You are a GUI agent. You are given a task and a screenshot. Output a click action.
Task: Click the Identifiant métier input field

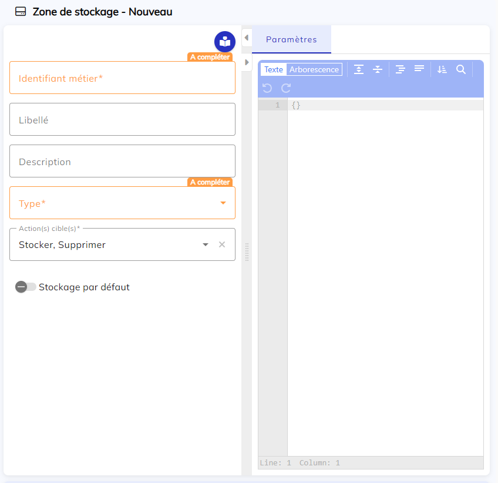point(122,78)
